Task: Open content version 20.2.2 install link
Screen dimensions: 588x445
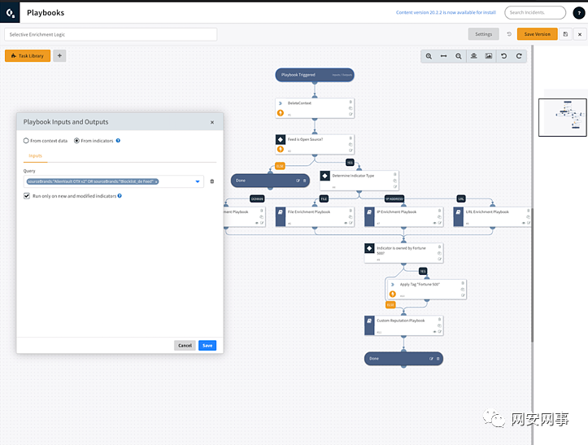Action: tap(446, 12)
